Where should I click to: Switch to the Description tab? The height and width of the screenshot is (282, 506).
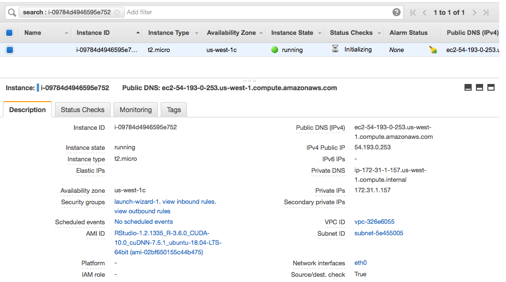(28, 110)
